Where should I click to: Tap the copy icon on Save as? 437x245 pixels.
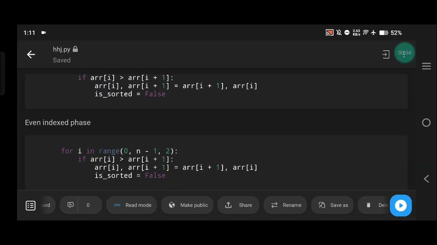322,205
